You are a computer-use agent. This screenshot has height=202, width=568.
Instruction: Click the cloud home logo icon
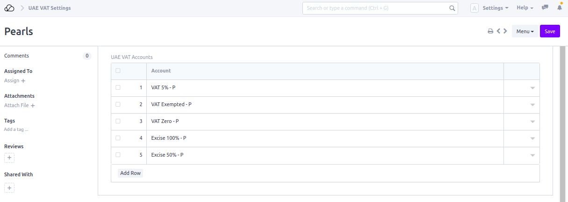tap(9, 8)
